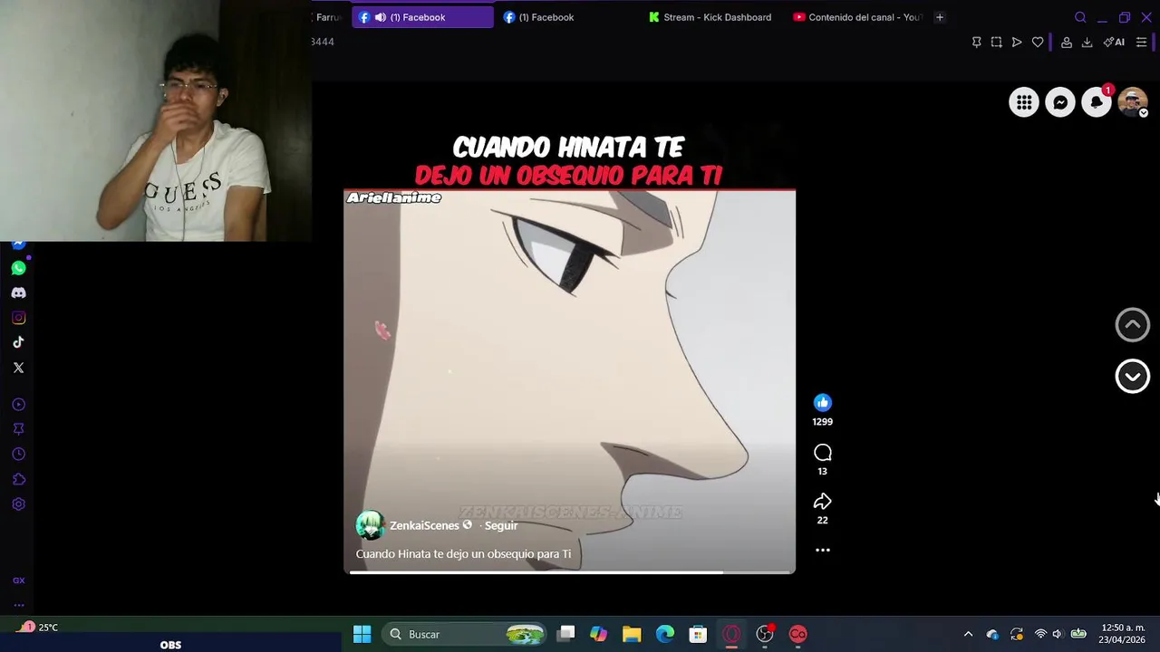The width and height of the screenshot is (1160, 652).
Task: Open GX Control in sidebar
Action: tap(18, 580)
